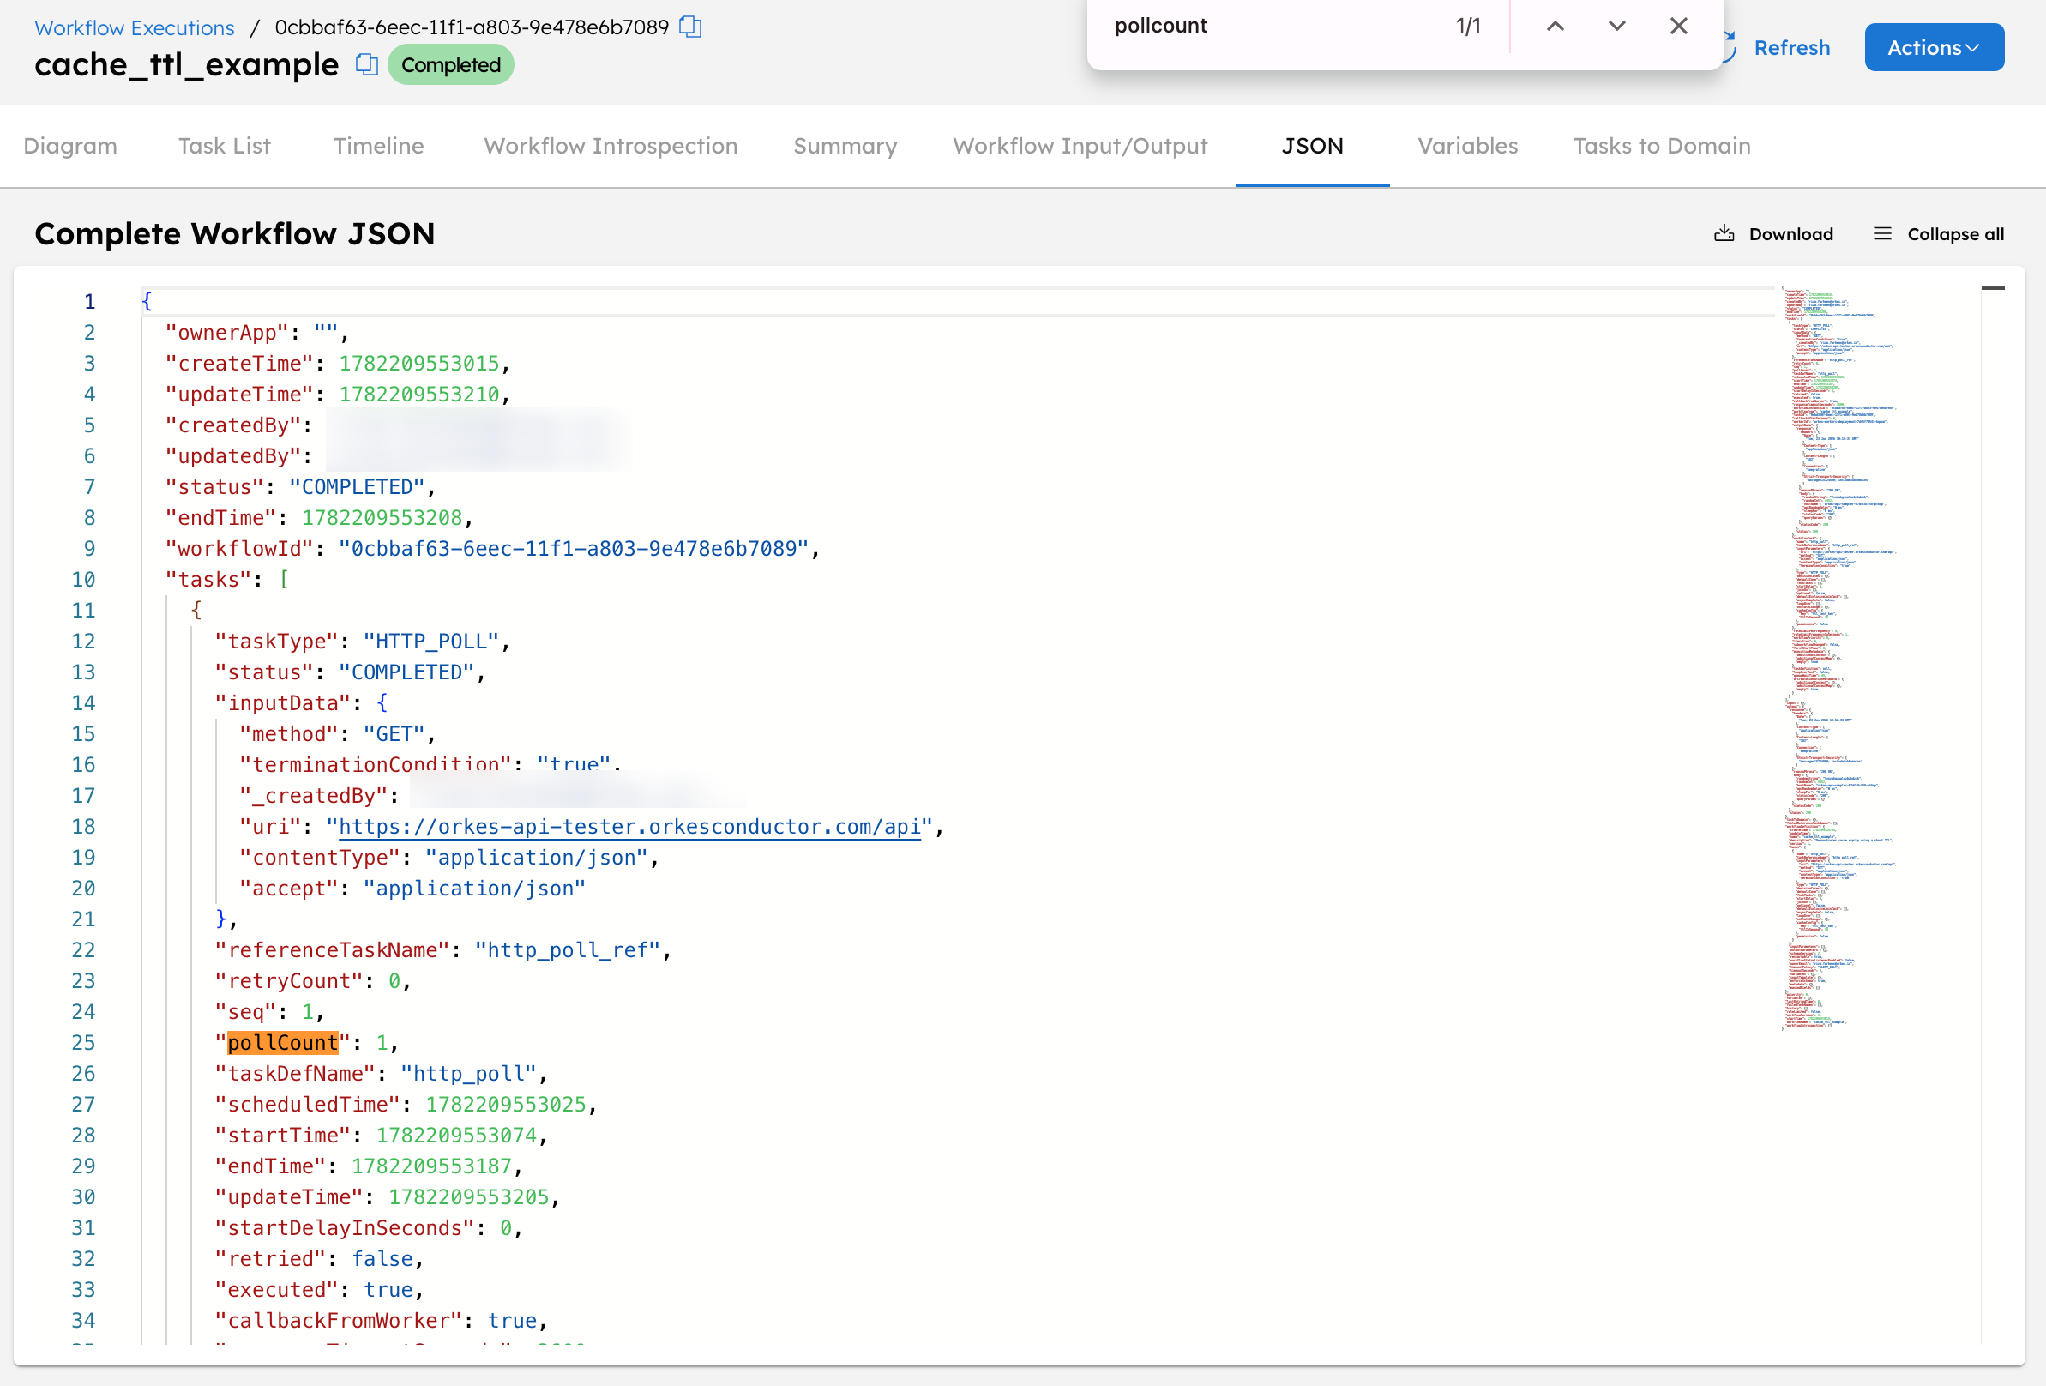
Task: Open the Timeline tab
Action: click(x=378, y=146)
